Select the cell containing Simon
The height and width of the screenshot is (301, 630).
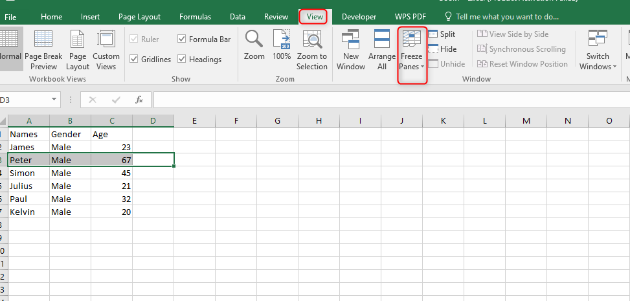pyautogui.click(x=29, y=173)
